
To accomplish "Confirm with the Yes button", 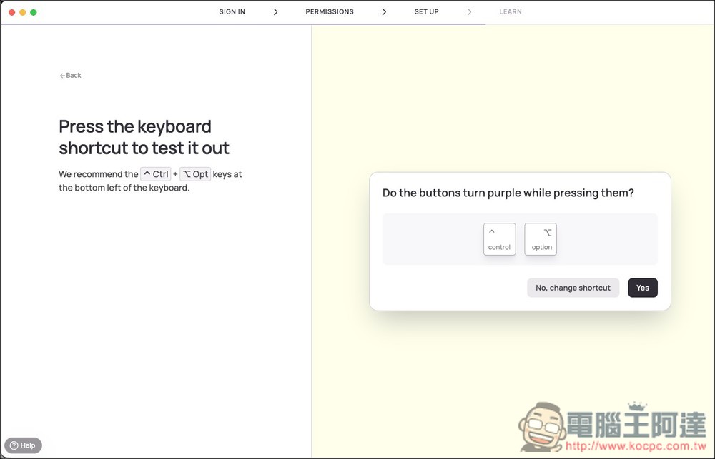I will [x=642, y=288].
